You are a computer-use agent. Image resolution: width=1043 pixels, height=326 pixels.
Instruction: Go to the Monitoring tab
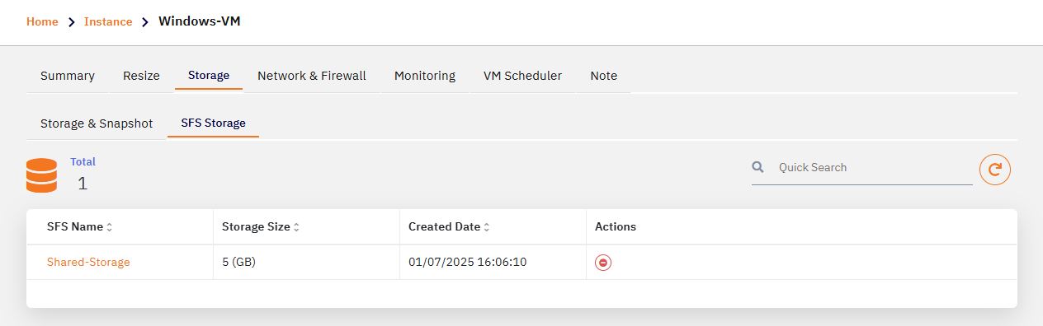[x=425, y=76]
